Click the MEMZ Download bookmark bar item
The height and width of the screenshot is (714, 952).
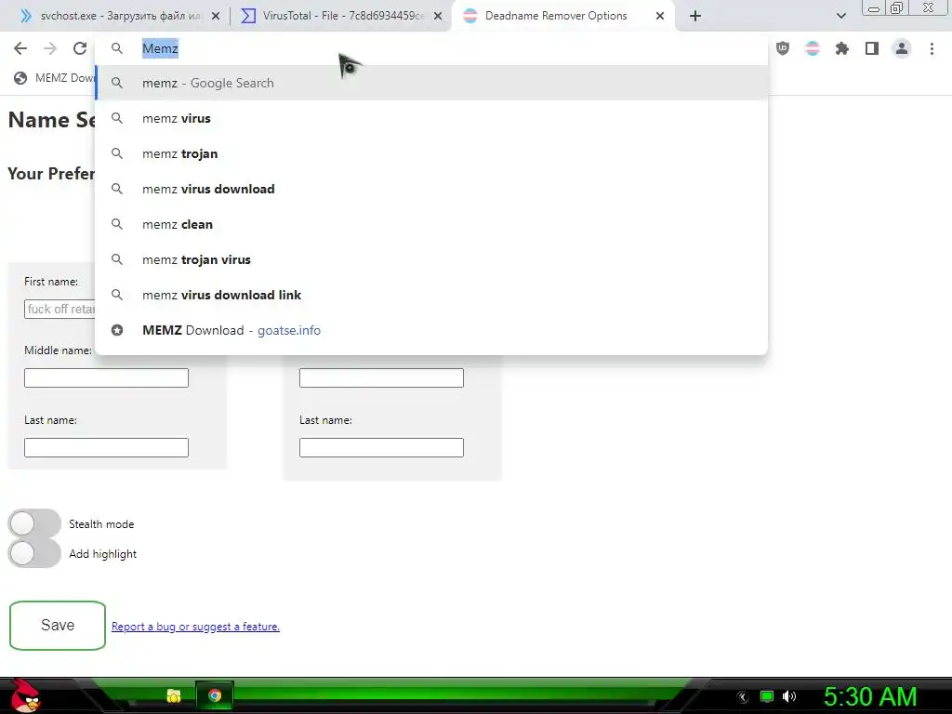click(x=55, y=78)
